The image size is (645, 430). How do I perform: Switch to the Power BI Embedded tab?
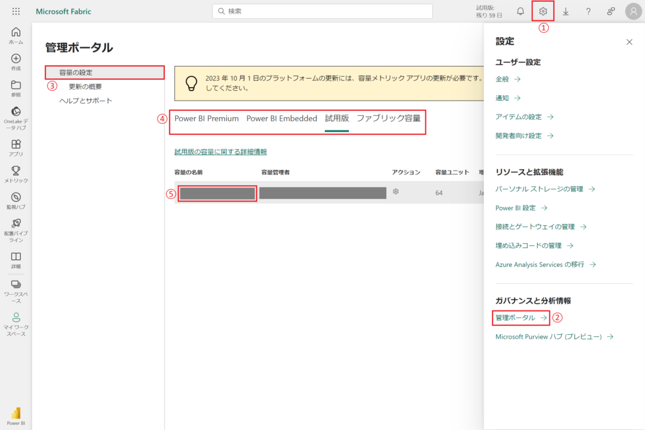pyautogui.click(x=282, y=118)
